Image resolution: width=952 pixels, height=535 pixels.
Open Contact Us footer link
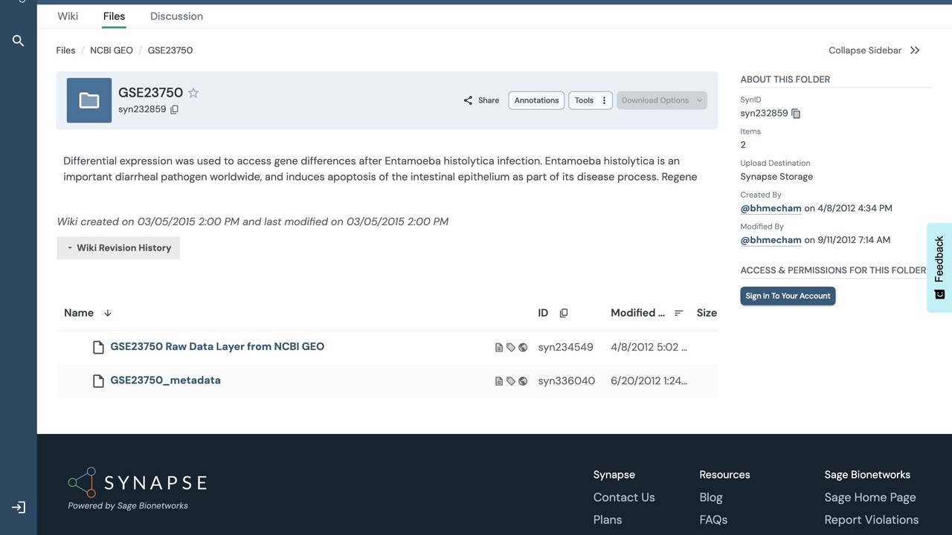tap(624, 497)
